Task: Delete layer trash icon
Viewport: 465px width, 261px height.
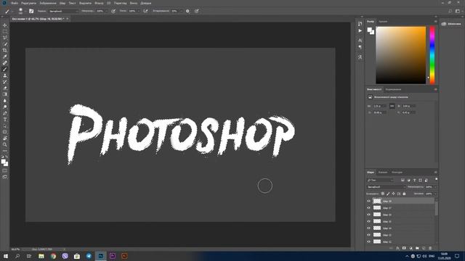Action: click(430, 248)
